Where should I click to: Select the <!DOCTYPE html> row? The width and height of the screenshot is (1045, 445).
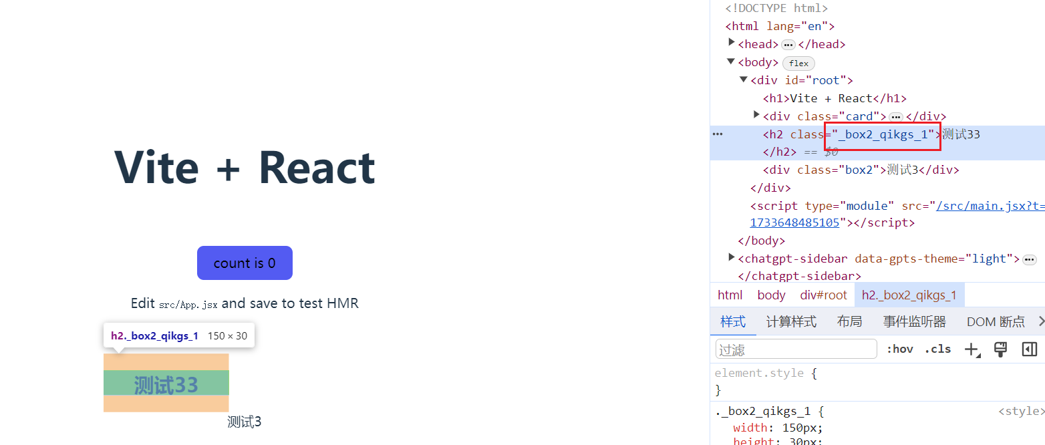[777, 9]
